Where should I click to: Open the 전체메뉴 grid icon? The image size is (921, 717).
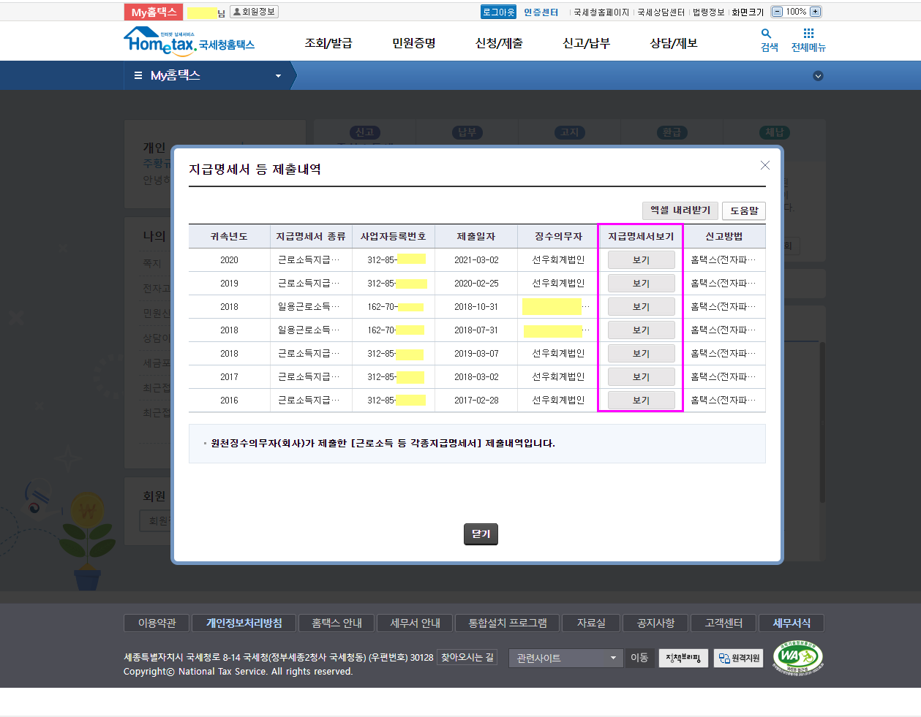click(x=808, y=40)
